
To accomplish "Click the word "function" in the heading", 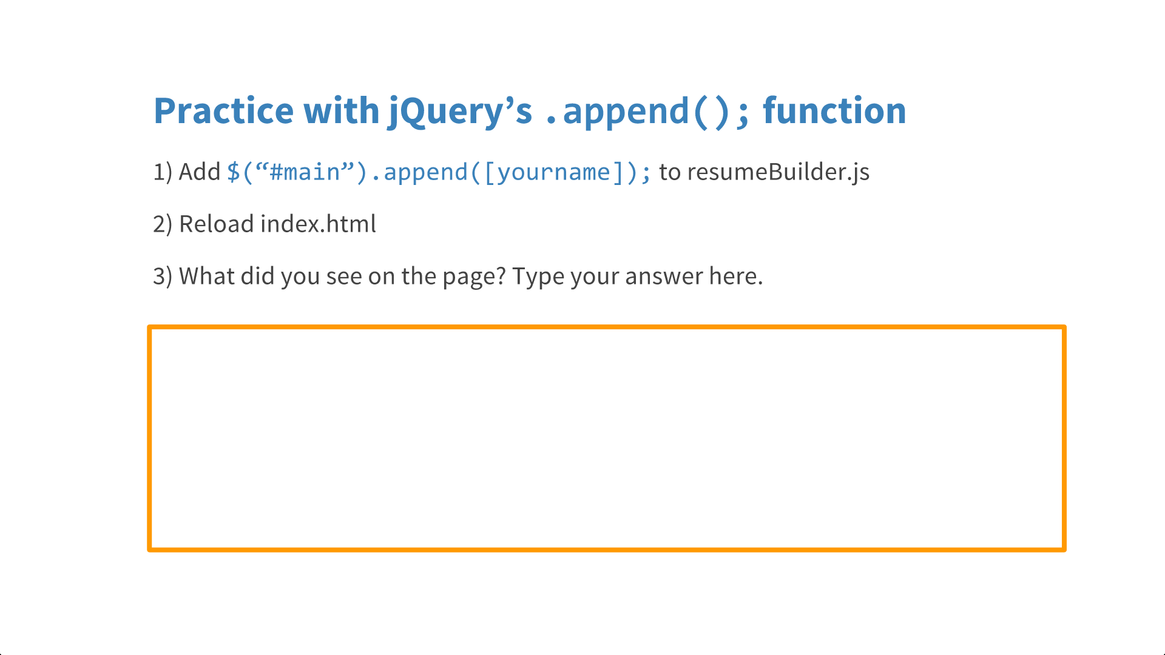I will pyautogui.click(x=834, y=111).
